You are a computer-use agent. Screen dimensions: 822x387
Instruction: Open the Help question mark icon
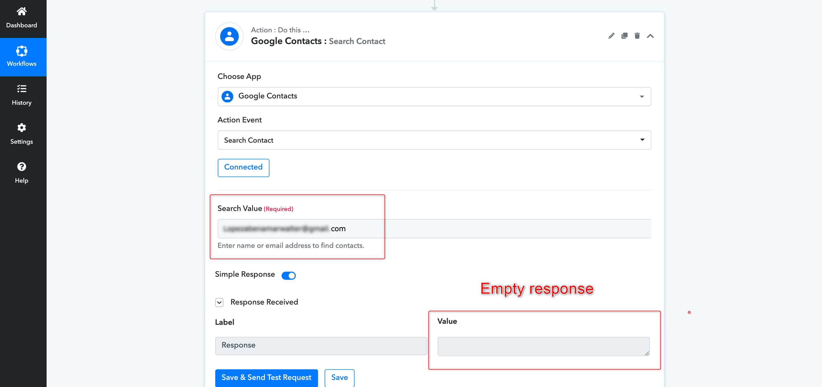pyautogui.click(x=21, y=166)
